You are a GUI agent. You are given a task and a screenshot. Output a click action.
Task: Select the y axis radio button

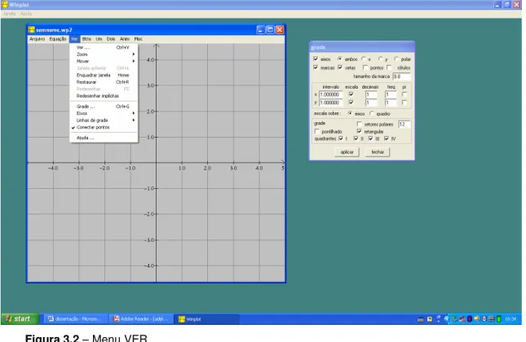pyautogui.click(x=380, y=59)
